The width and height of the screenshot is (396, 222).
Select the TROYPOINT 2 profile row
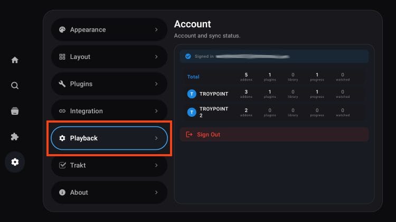point(274,112)
